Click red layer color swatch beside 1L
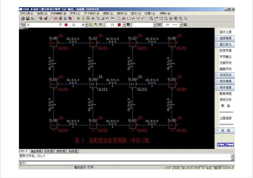This screenshot has width=253, height=178. click(x=66, y=25)
